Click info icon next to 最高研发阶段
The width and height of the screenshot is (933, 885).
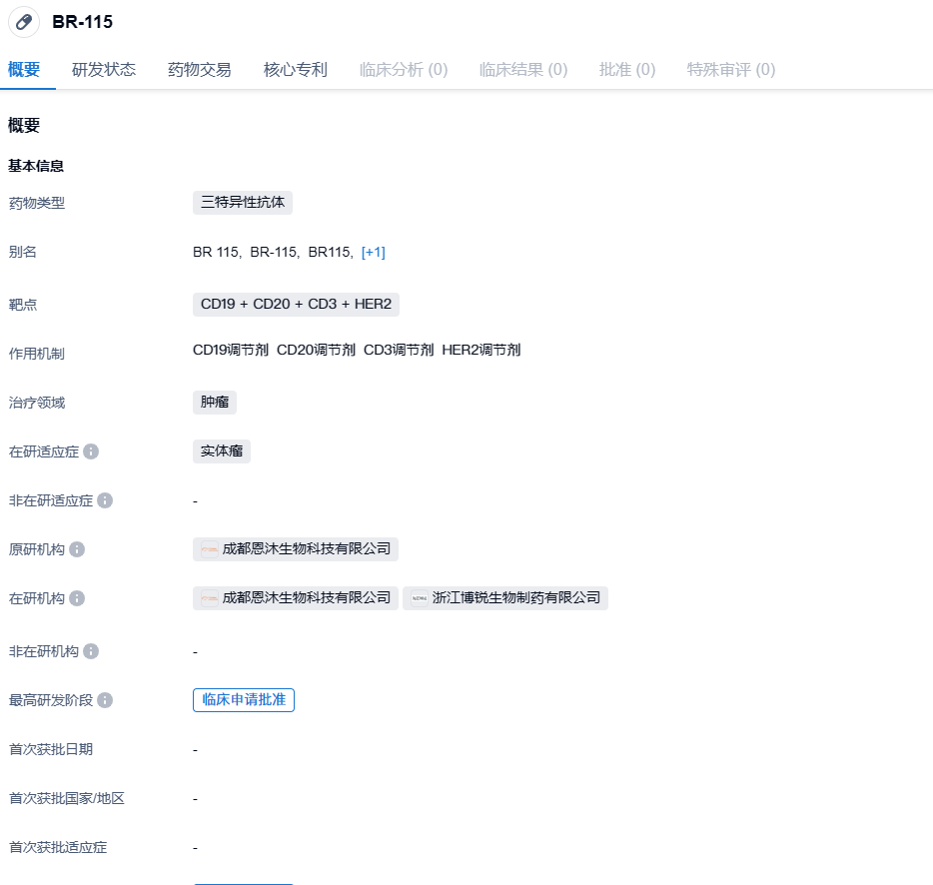(x=105, y=700)
